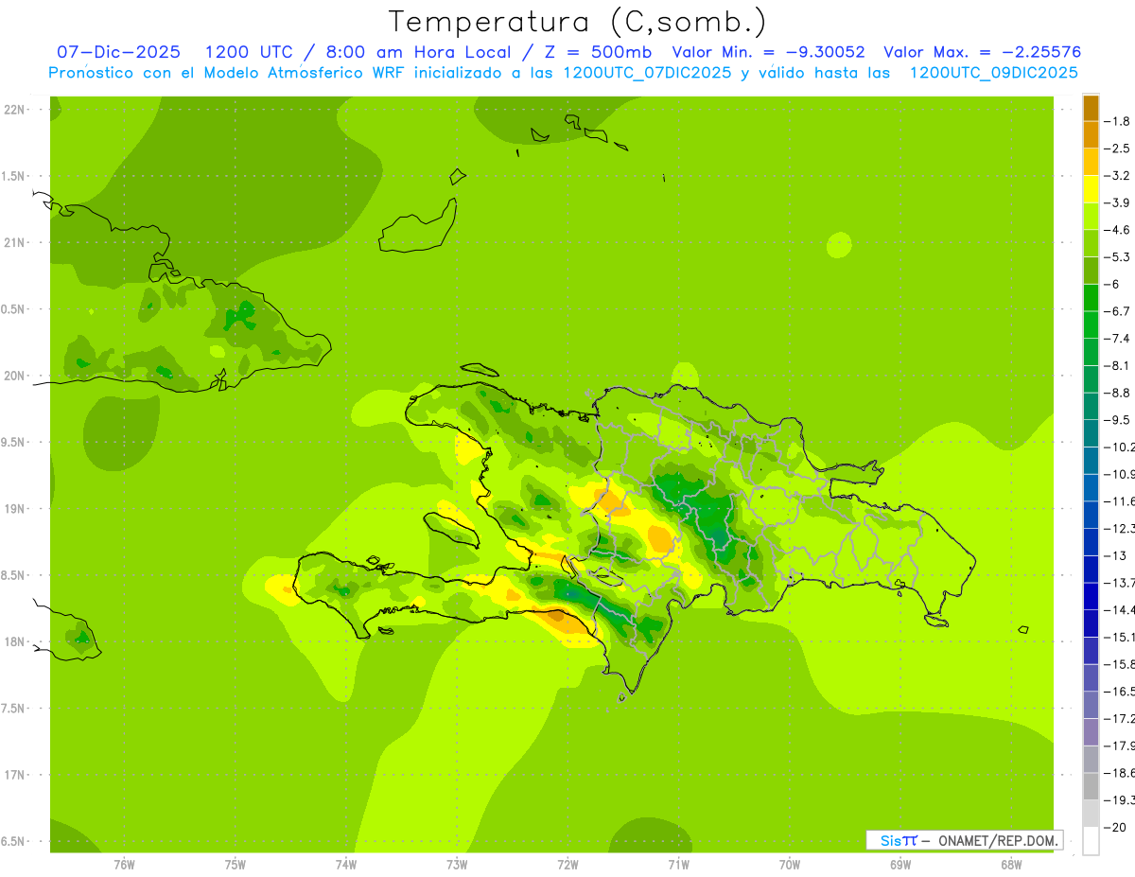The height and width of the screenshot is (877, 1135).
Task: Click the -16.5 legend value
Action: coord(1118,692)
